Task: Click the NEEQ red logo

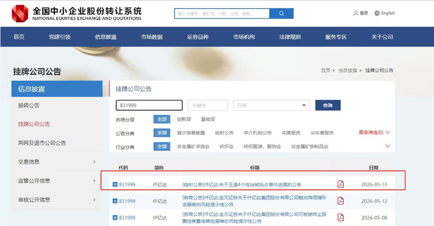Action: click(x=20, y=13)
